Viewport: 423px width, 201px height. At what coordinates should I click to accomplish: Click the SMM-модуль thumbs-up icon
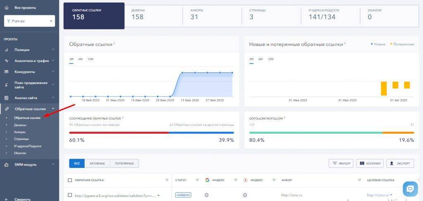tap(6, 164)
